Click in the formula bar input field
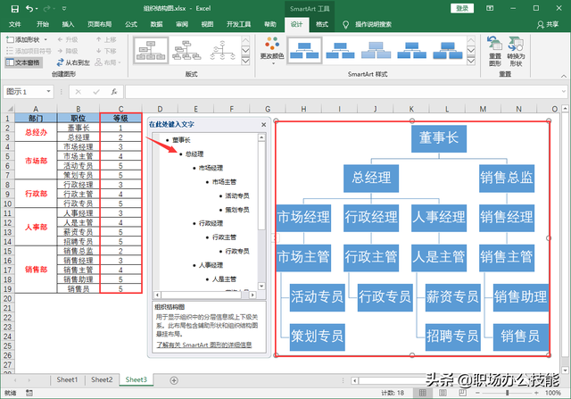The image size is (571, 399). (x=343, y=91)
